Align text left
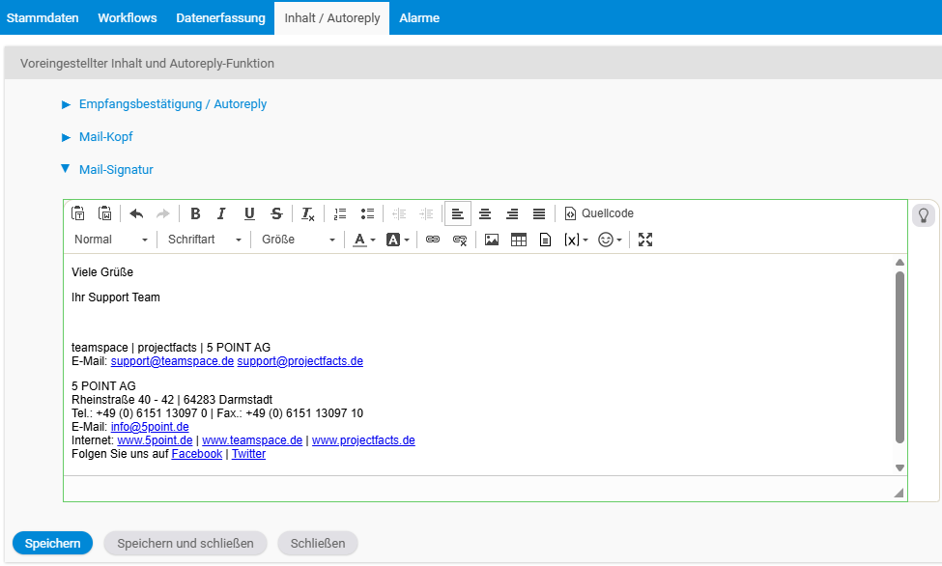The image size is (942, 566). click(458, 213)
